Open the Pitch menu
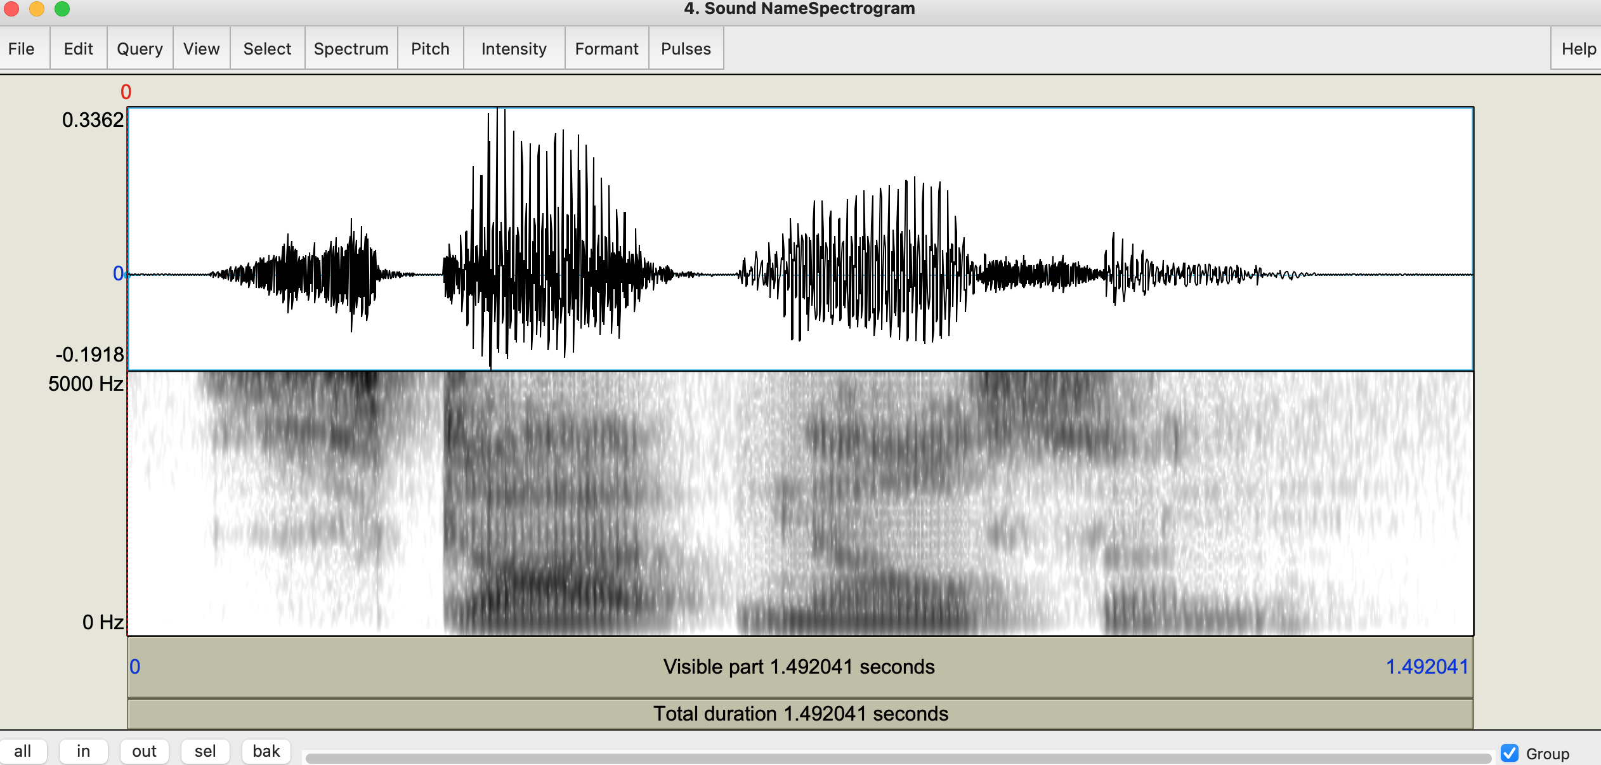This screenshot has width=1601, height=765. (430, 49)
